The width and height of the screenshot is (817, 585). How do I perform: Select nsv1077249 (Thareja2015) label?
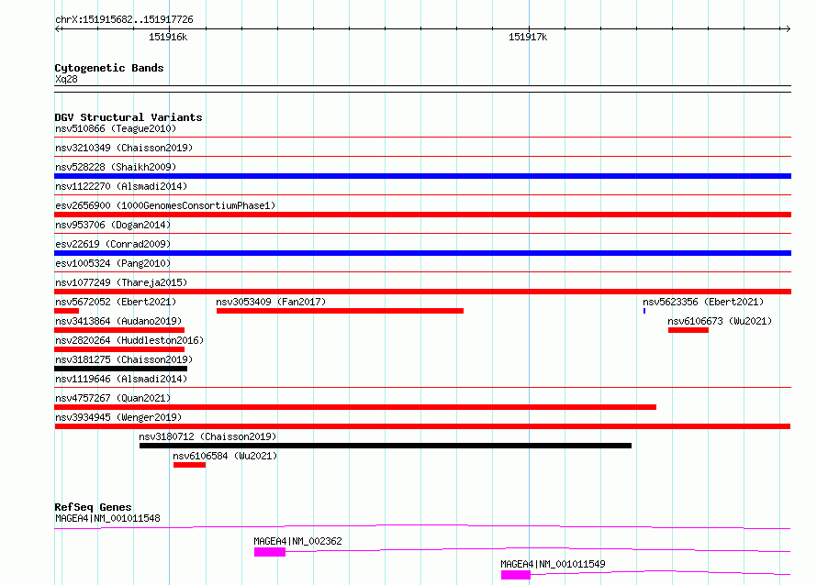(121, 282)
